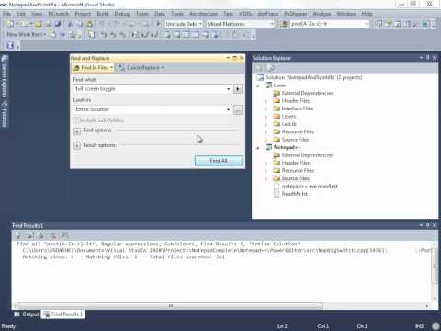Expand Result options section
The width and height of the screenshot is (441, 331).
(77, 145)
